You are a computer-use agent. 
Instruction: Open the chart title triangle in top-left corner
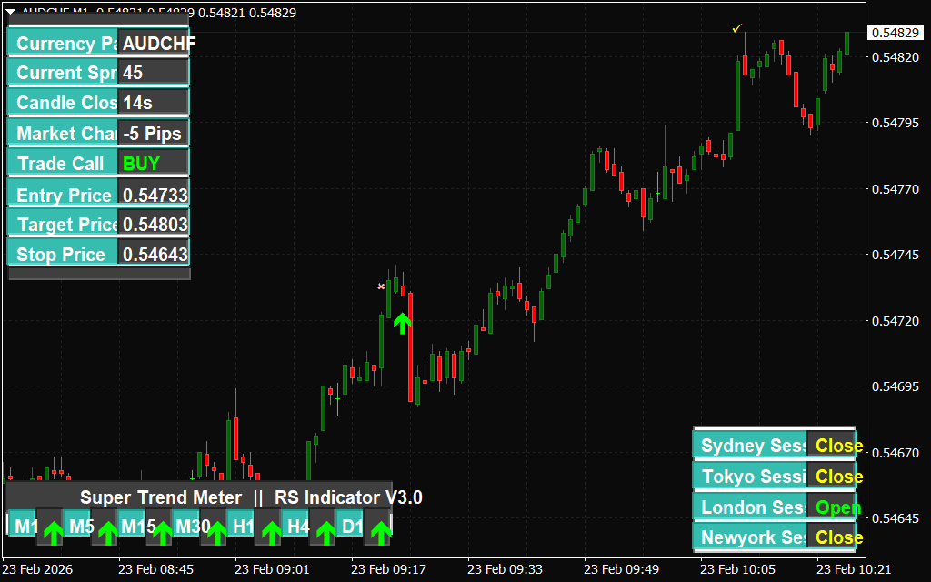tap(11, 13)
